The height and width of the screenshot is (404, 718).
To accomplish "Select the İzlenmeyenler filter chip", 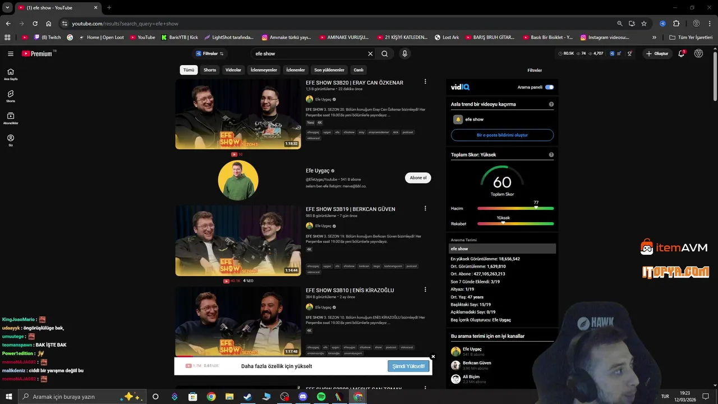I will point(264,70).
